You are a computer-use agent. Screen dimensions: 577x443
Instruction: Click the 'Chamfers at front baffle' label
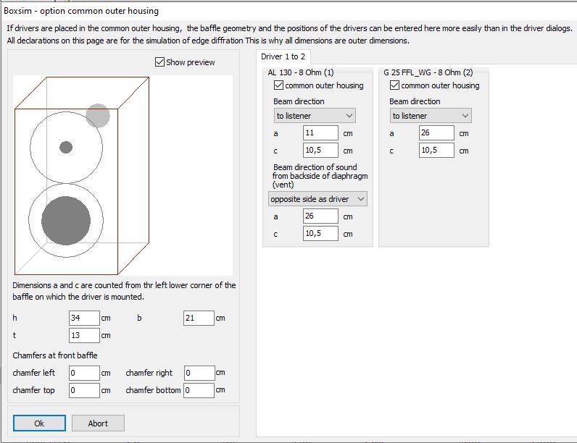tap(55, 355)
